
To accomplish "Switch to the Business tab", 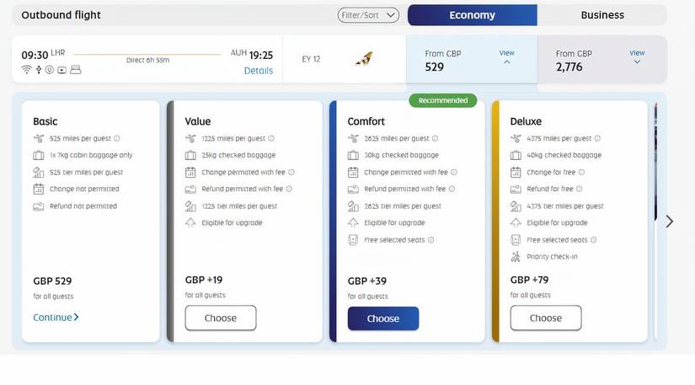I will pos(602,15).
